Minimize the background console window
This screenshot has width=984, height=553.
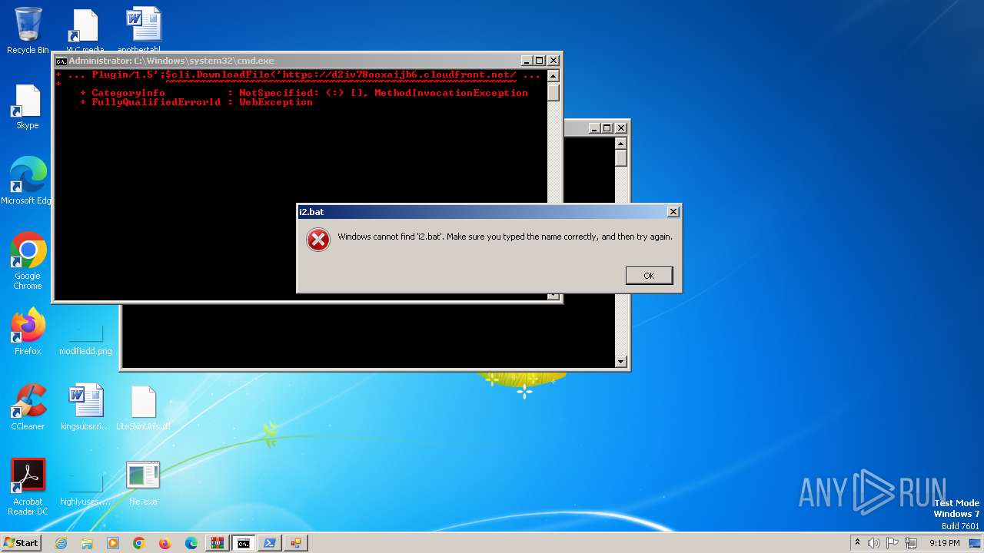[x=595, y=128]
